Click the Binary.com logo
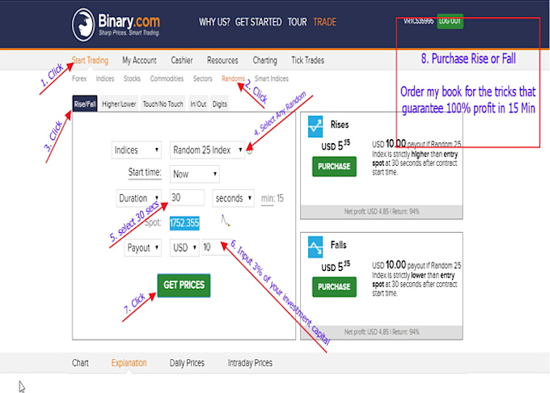Screen dimensions: 550x393 [116, 24]
